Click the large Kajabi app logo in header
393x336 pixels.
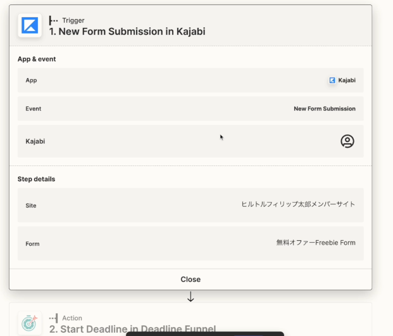click(30, 25)
